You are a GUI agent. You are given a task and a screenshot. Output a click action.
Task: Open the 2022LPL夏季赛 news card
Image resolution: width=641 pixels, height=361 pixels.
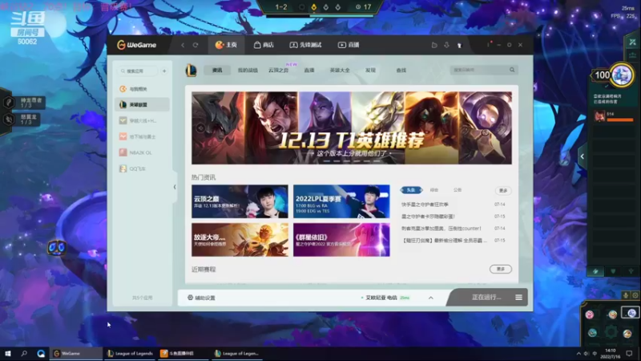point(341,201)
